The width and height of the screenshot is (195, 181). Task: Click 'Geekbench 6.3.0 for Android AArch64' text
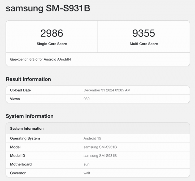40,59
